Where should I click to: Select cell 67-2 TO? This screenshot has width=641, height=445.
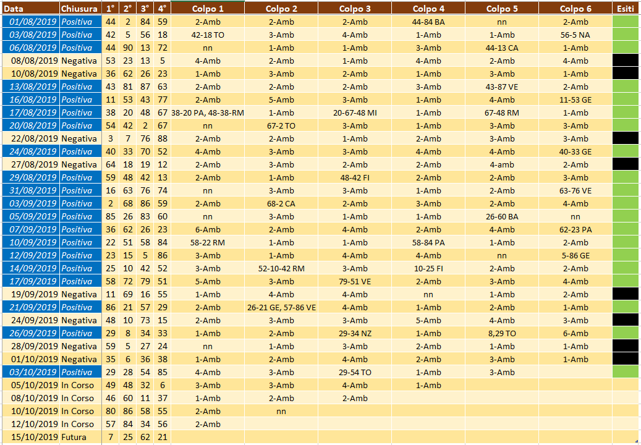[281, 125]
